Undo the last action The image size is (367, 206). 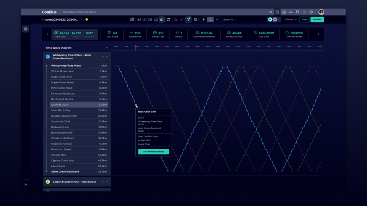point(175,19)
